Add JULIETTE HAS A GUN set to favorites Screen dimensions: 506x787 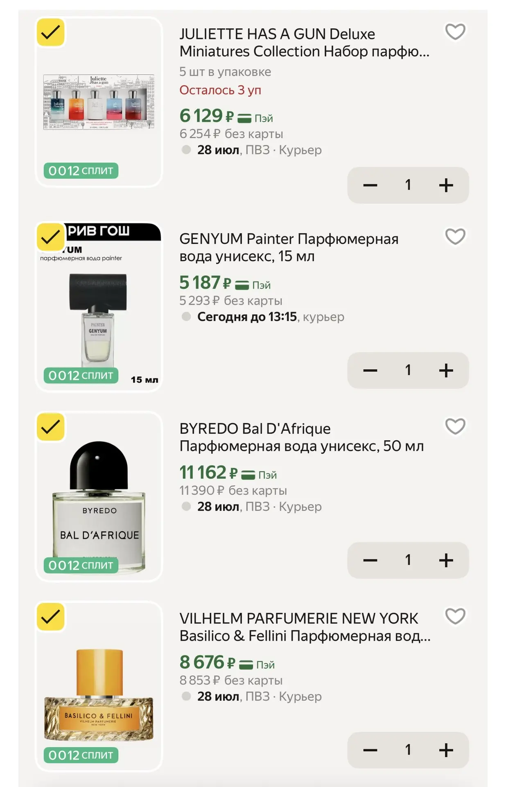click(455, 32)
